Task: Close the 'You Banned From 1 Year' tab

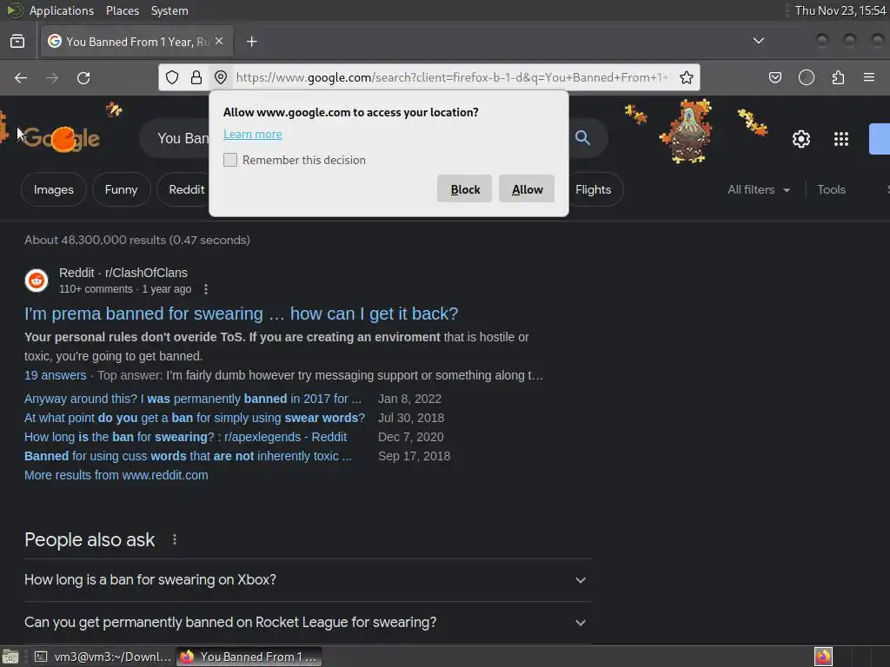Action: (x=219, y=41)
